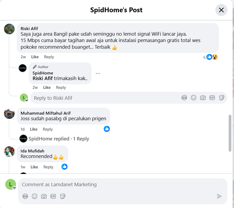Screen dimensions: 234x208
Task: Send the comment using the send arrow
Action: 219,196
